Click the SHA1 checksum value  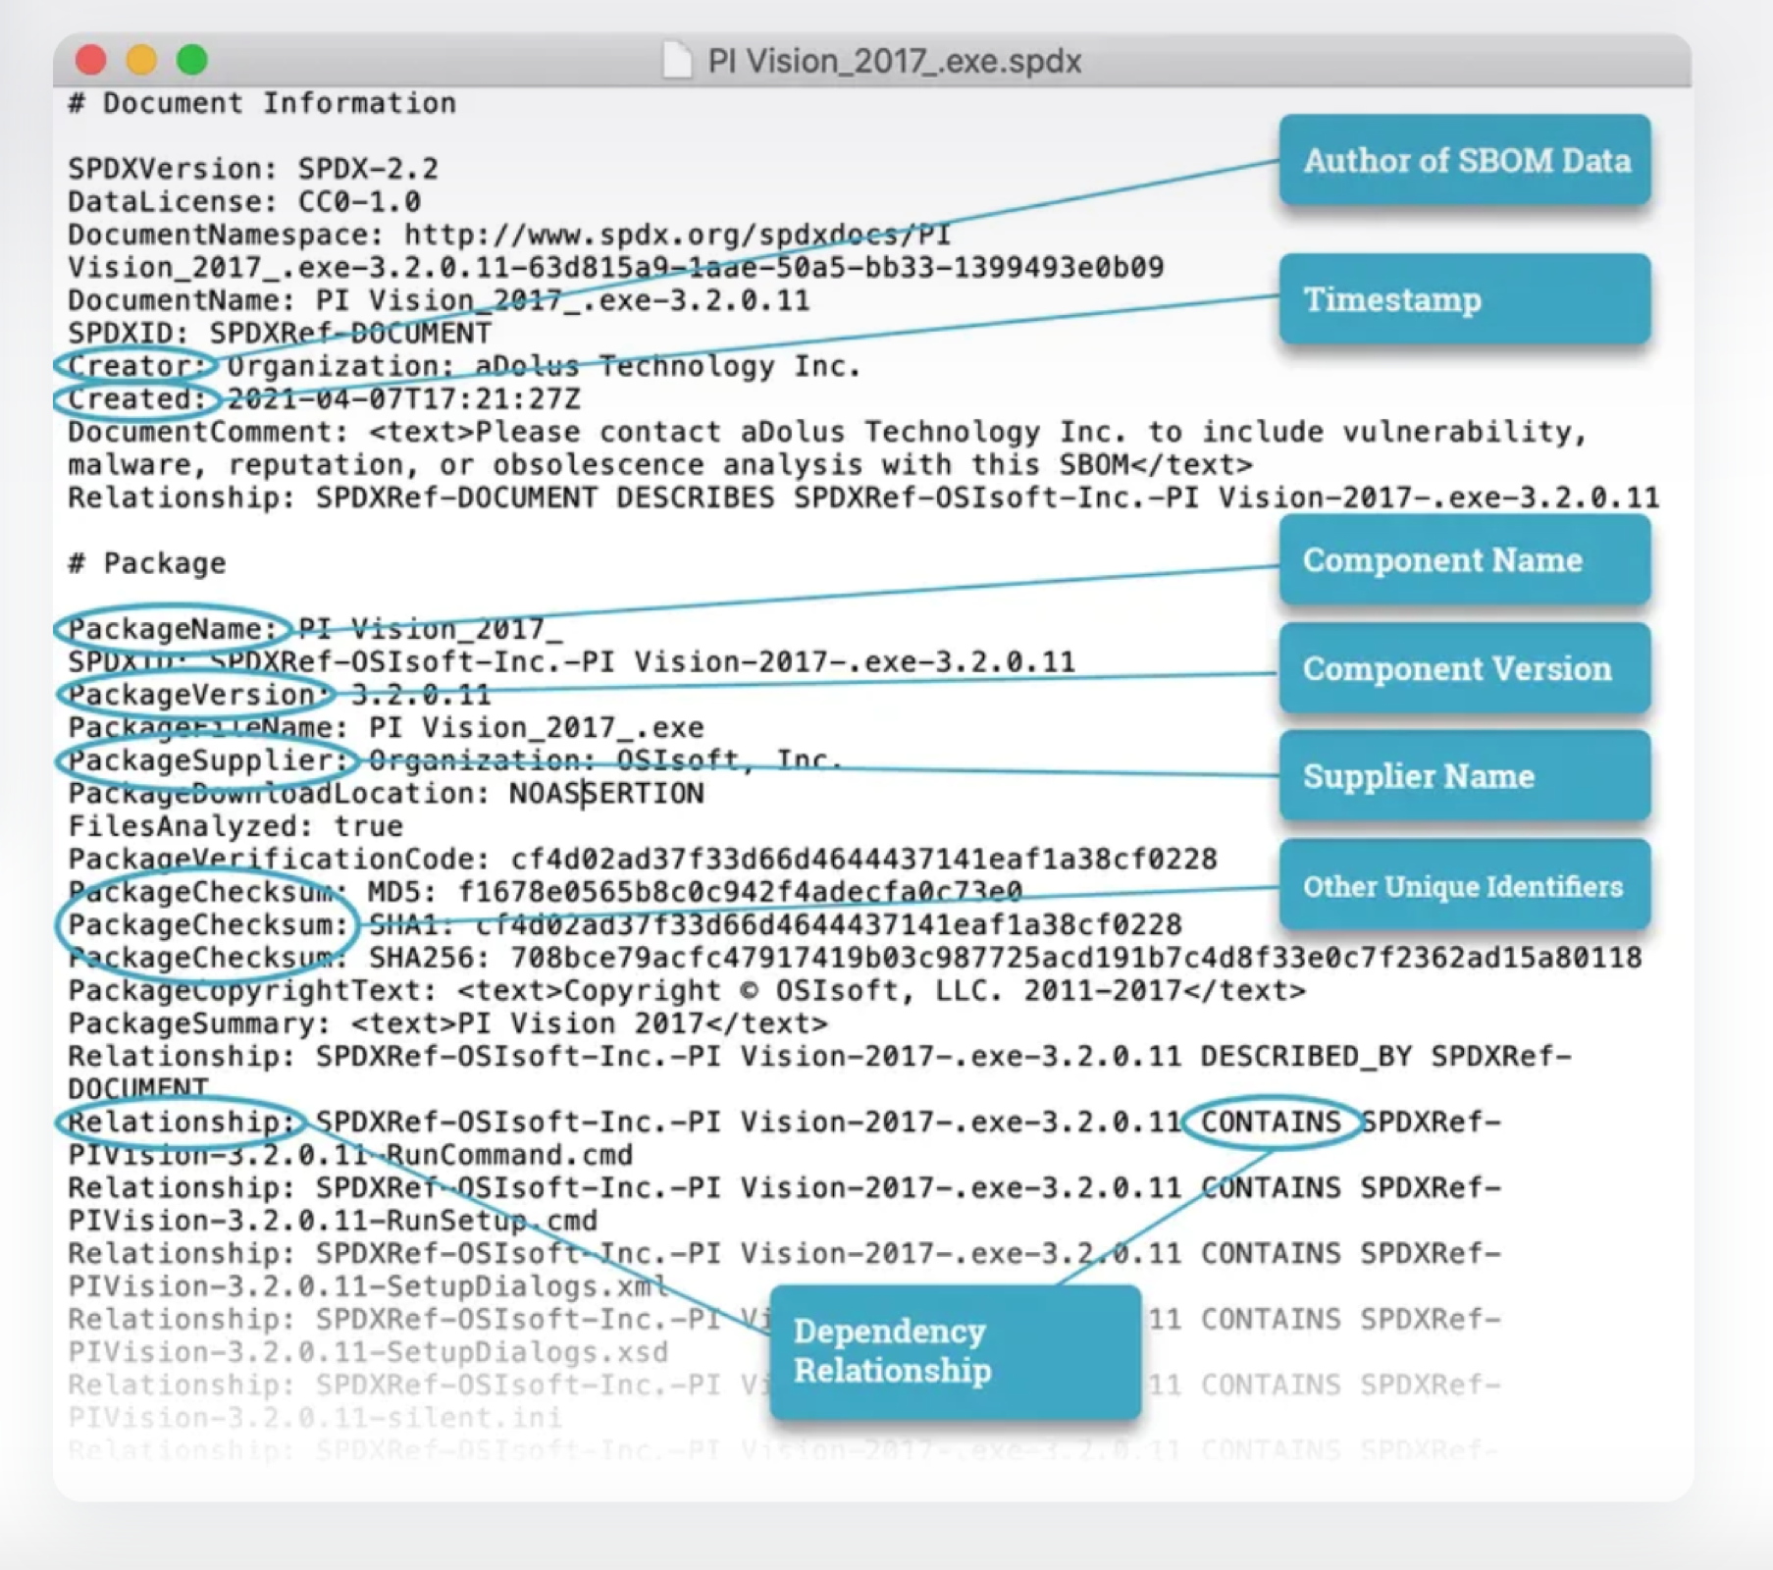tap(829, 925)
